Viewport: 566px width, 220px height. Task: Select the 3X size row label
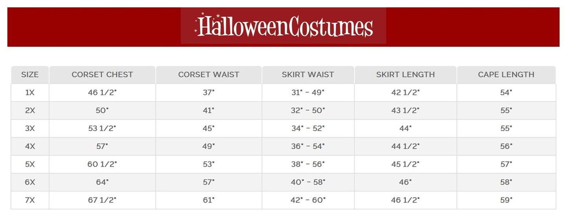click(30, 129)
